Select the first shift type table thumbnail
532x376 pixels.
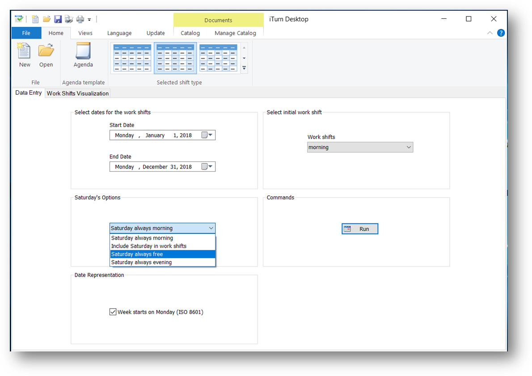(x=132, y=58)
